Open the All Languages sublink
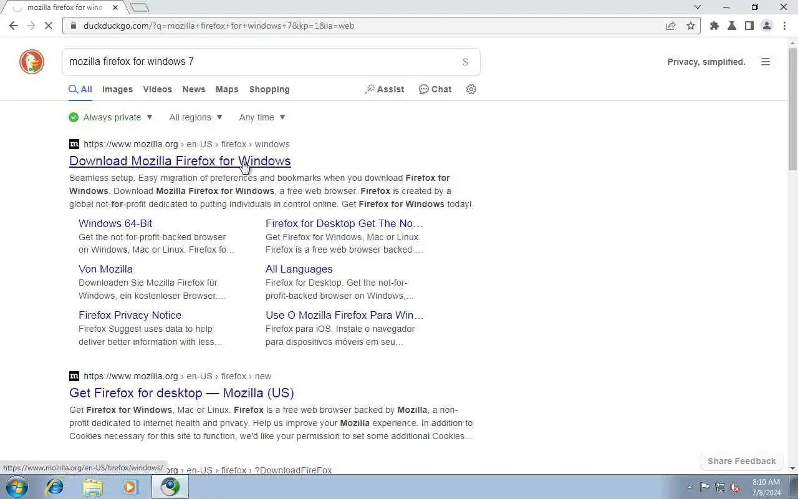 click(299, 269)
